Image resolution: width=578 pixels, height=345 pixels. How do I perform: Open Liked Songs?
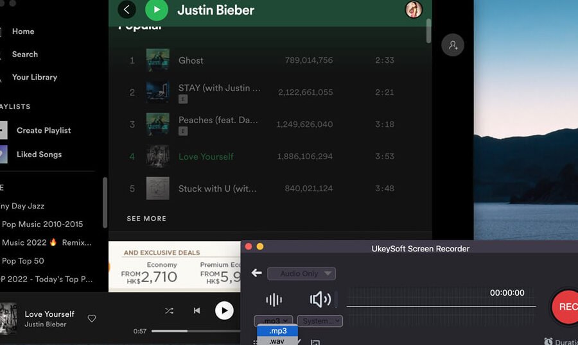[x=39, y=155]
